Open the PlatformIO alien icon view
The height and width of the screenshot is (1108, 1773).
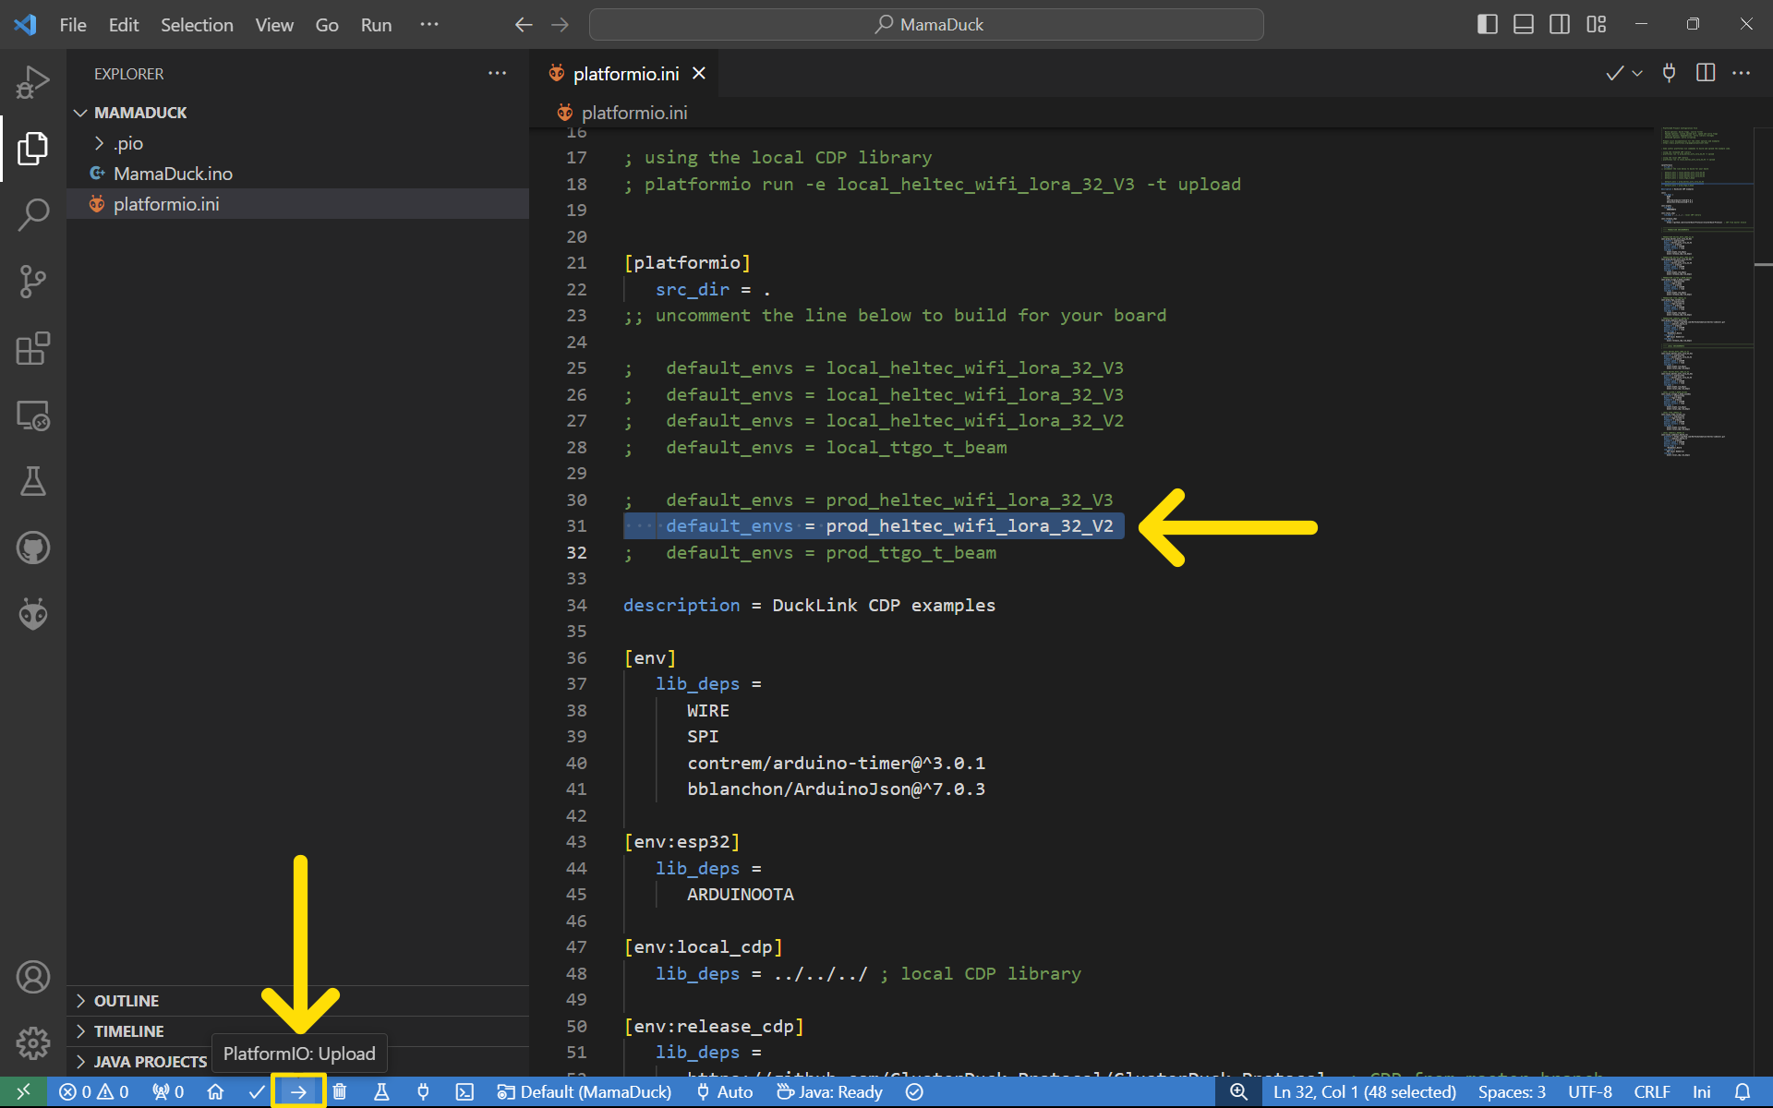[x=33, y=614]
